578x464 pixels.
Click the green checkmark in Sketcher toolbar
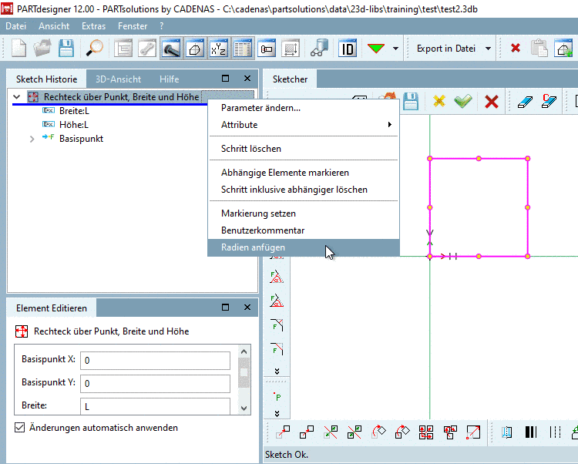pyautogui.click(x=462, y=102)
